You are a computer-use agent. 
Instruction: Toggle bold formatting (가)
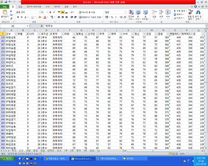[18, 17]
